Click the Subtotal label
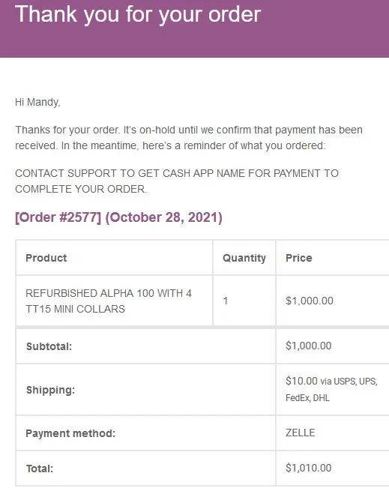The width and height of the screenshot is (389, 488). point(49,346)
